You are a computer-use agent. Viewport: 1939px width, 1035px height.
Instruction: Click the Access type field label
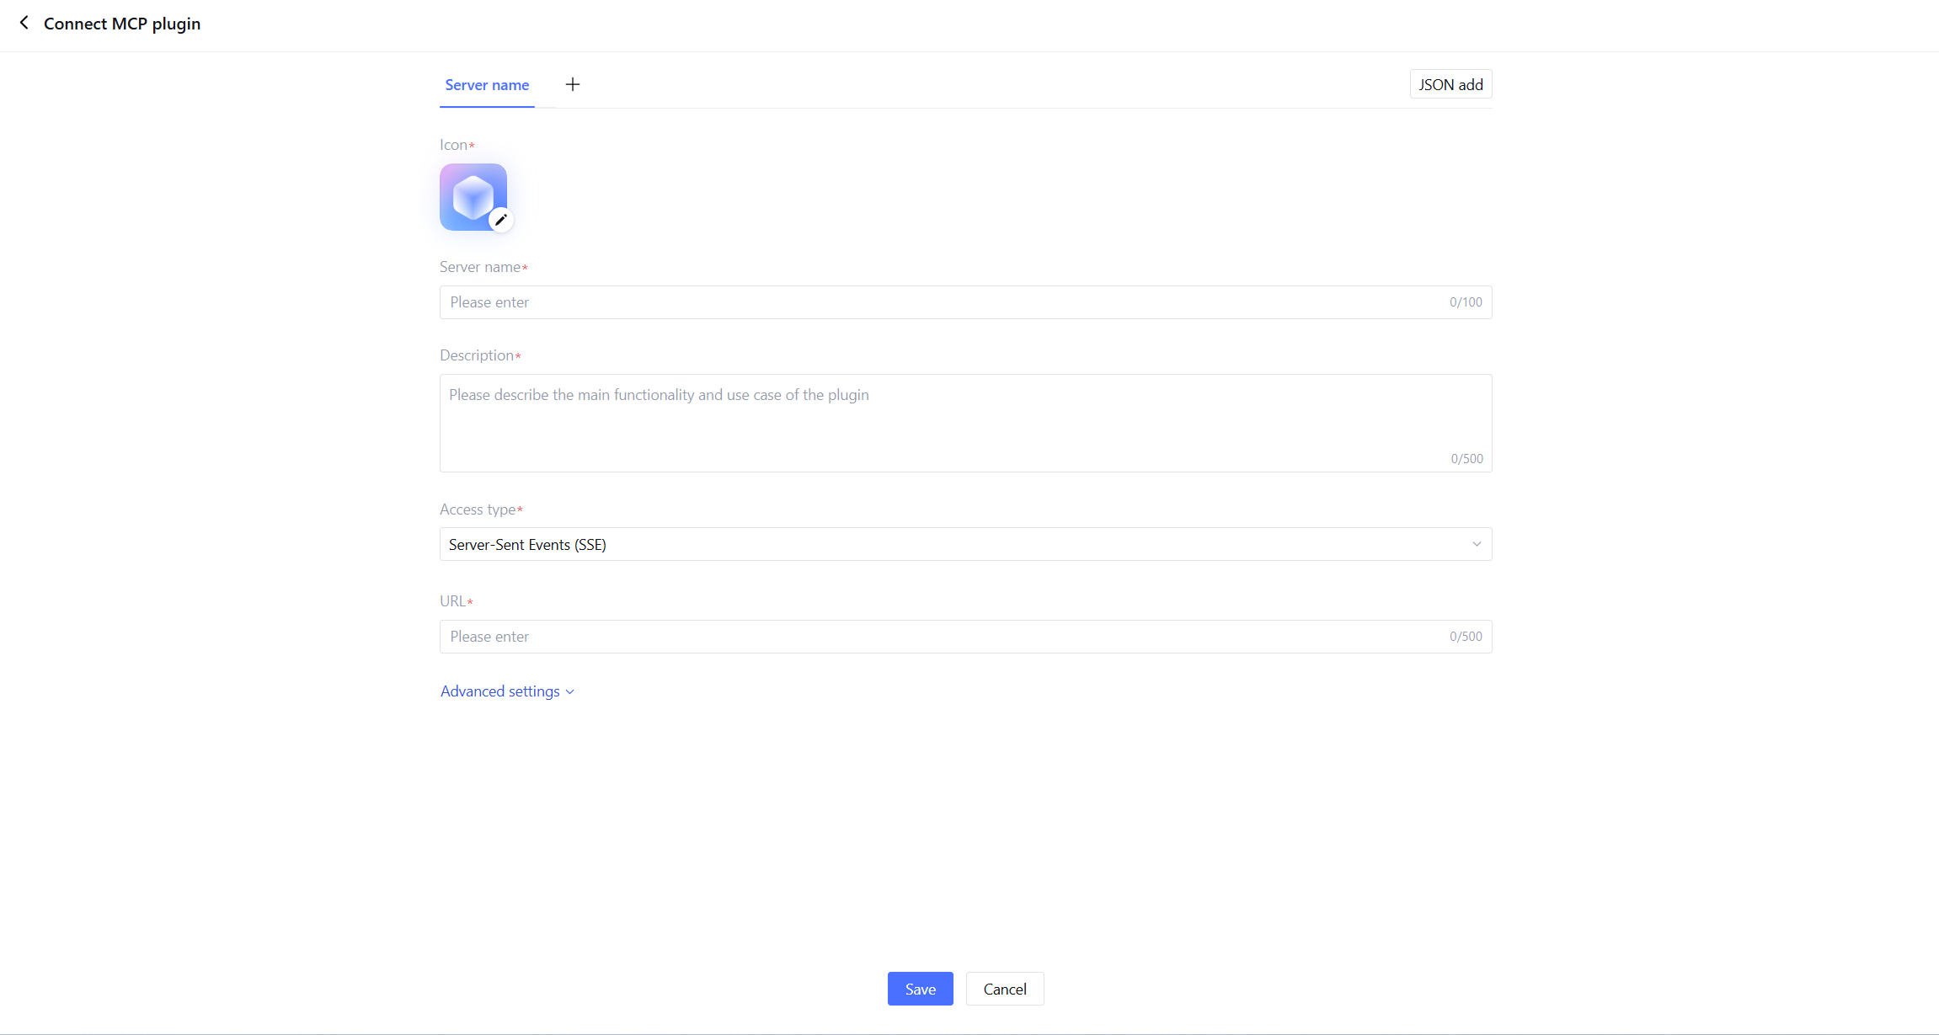coord(478,509)
